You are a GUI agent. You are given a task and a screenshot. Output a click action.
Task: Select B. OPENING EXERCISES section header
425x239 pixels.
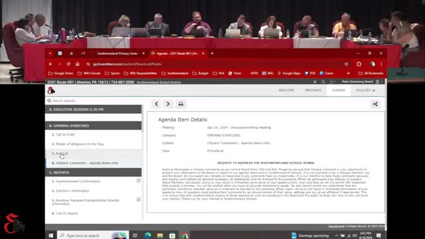[x=93, y=125]
